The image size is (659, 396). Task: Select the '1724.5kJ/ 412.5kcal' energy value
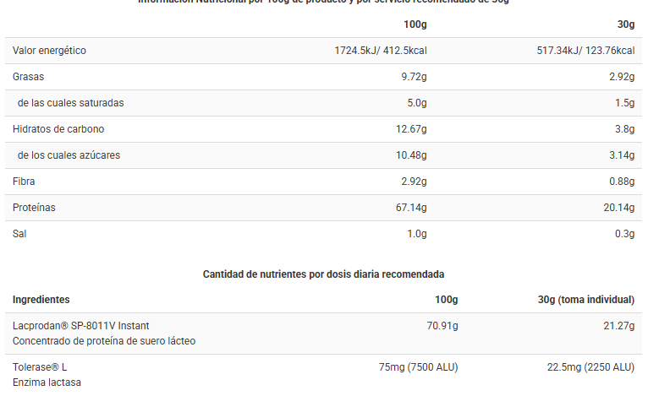pyautogui.click(x=381, y=51)
